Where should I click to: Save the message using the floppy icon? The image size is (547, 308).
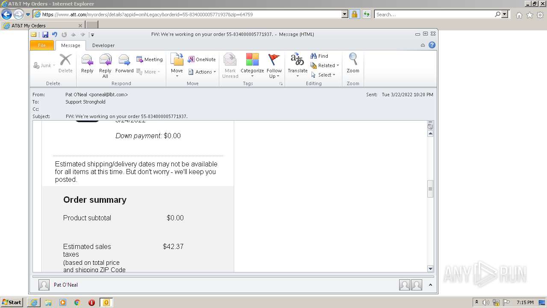coord(45,34)
